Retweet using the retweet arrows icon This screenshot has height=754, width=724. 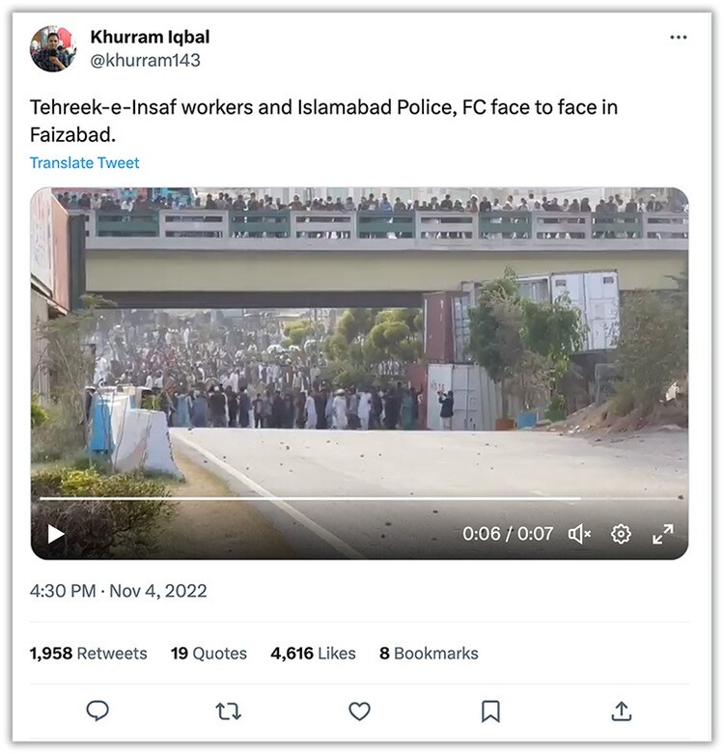[x=229, y=712]
